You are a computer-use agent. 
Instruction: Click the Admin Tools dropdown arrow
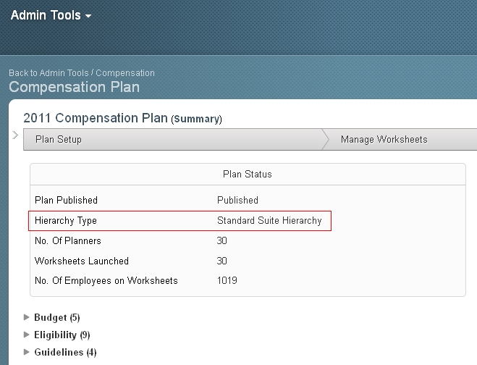(x=88, y=16)
